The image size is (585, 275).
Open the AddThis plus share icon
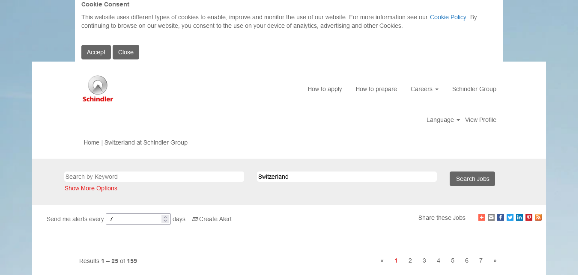click(482, 217)
